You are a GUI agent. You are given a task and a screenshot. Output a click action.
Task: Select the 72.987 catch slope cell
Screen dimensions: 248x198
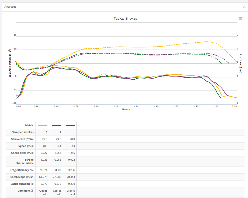[57, 177]
